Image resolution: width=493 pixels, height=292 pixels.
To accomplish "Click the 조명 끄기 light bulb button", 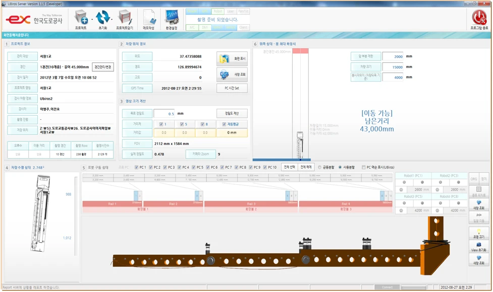I will (478, 234).
